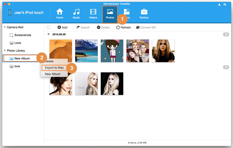Click the feedback message icon in title bar
The width and height of the screenshot is (233, 148).
[225, 5]
